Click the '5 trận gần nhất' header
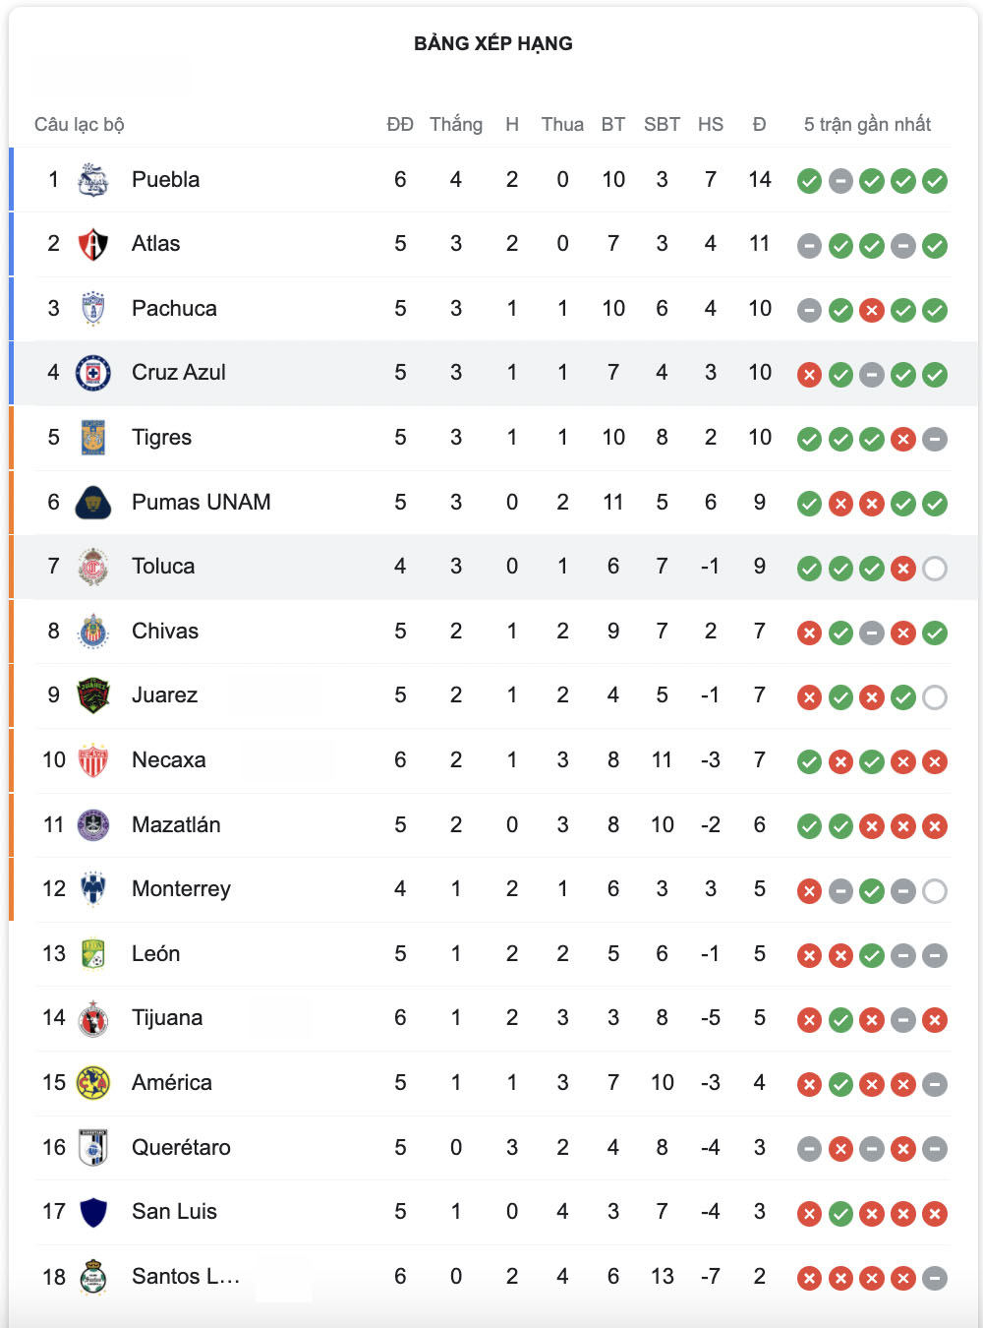 [867, 125]
